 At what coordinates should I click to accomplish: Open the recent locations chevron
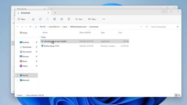(x=26, y=27)
